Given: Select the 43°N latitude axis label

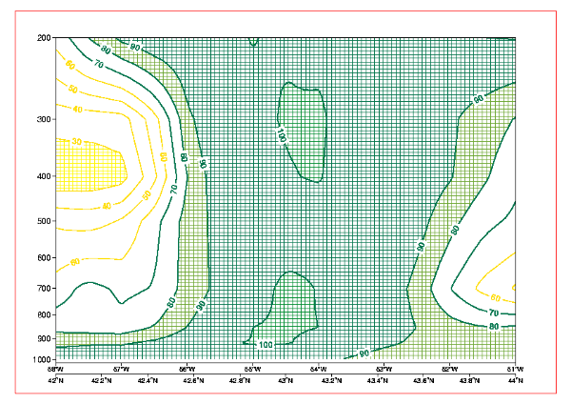Looking at the screenshot, I should 285,380.
